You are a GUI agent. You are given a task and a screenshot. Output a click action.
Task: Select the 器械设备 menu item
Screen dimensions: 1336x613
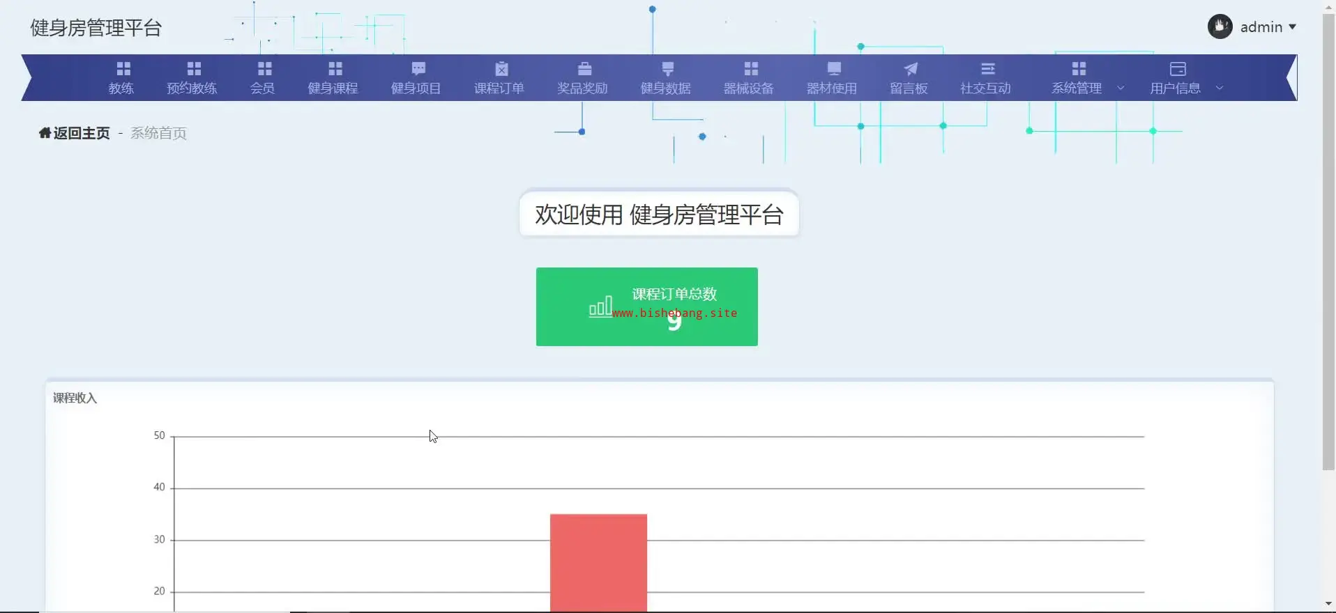(x=749, y=77)
